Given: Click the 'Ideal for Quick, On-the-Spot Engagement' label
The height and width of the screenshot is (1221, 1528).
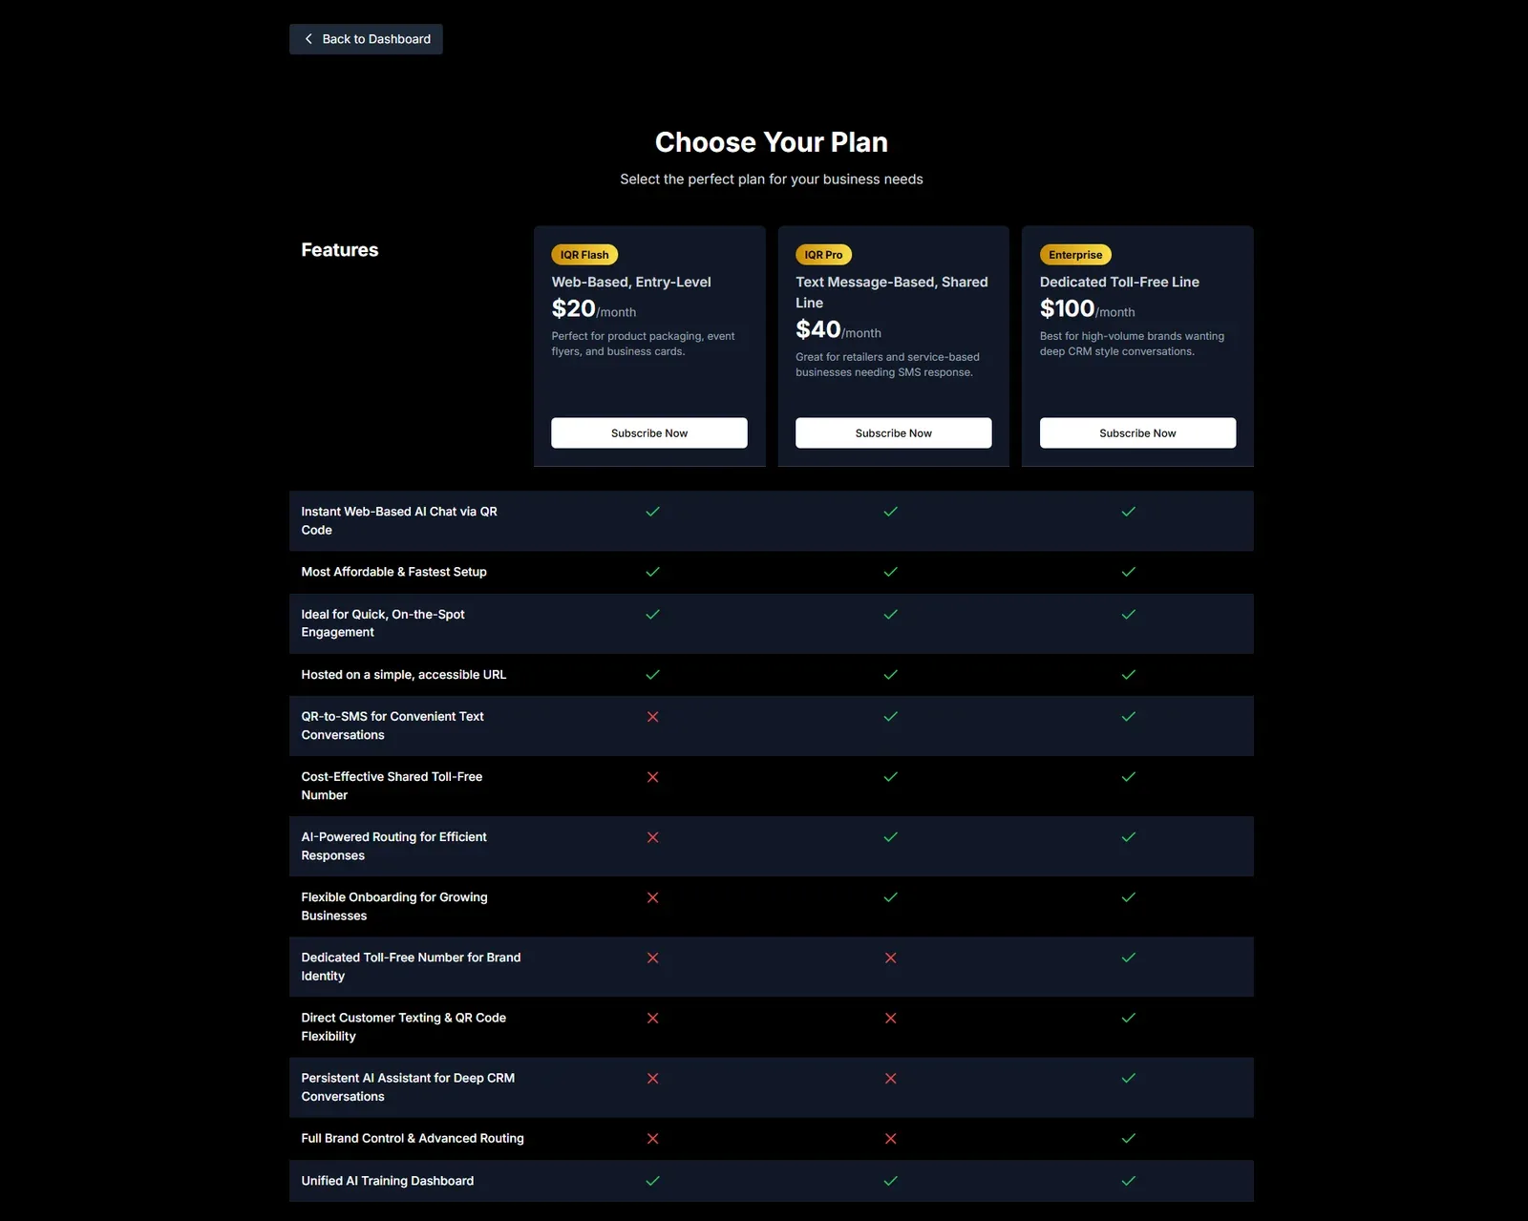Looking at the screenshot, I should pos(383,623).
